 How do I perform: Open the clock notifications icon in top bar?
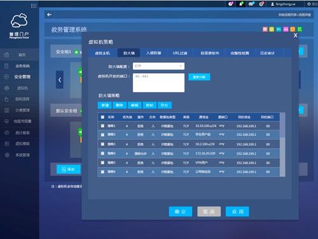(x=231, y=4)
